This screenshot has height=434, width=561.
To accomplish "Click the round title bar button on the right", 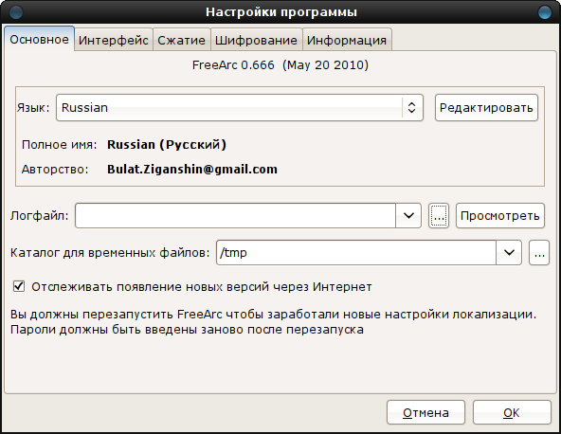I will pyautogui.click(x=545, y=12).
